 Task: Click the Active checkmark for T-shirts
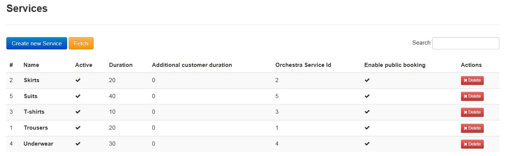point(78,112)
